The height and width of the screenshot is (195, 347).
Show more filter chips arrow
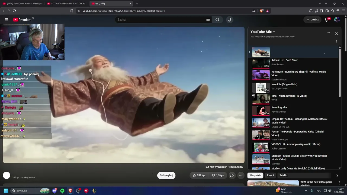click(x=337, y=175)
